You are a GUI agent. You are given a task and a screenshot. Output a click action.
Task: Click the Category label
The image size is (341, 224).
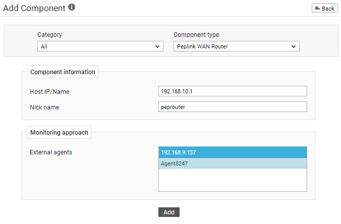(49, 35)
